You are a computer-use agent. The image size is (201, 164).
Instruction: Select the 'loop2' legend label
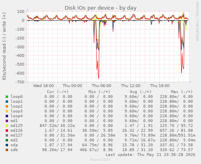tap(17, 106)
